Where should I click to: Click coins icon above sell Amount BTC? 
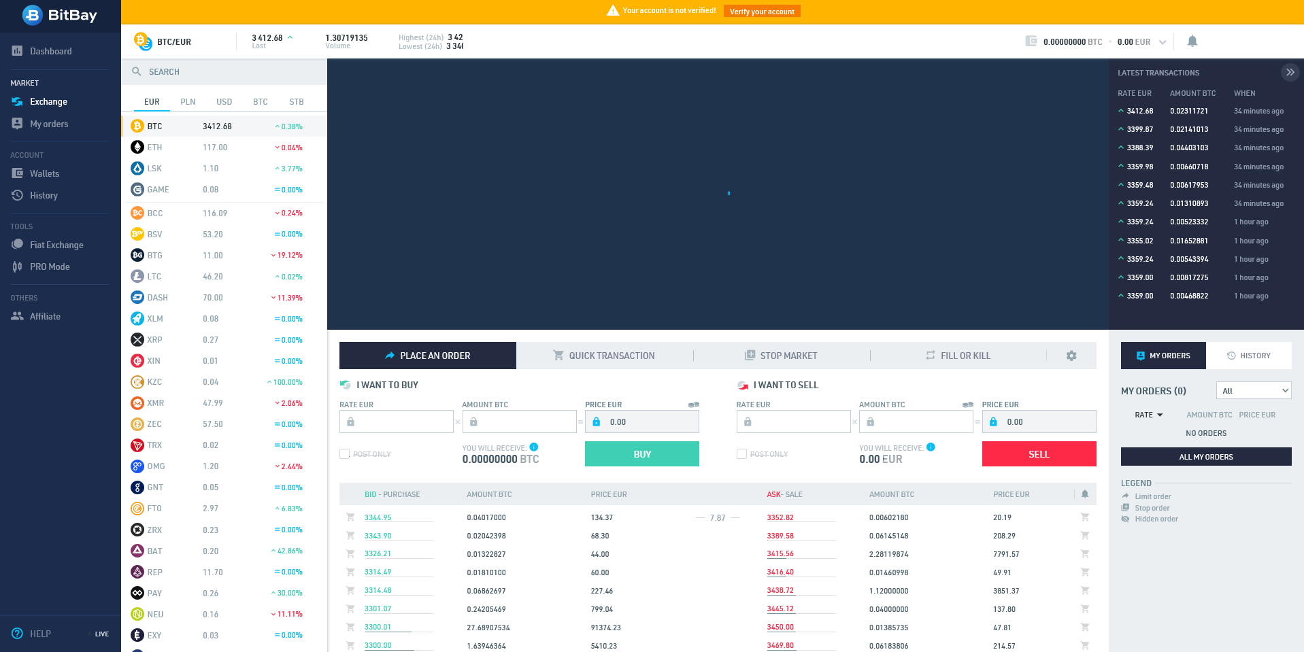(x=967, y=405)
